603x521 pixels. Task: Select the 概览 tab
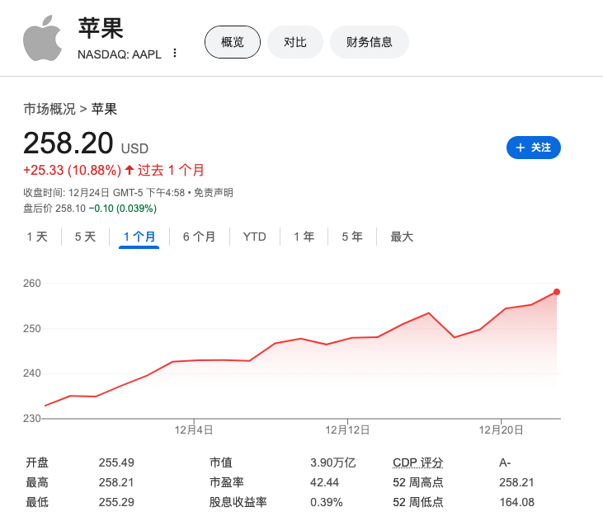tap(233, 42)
